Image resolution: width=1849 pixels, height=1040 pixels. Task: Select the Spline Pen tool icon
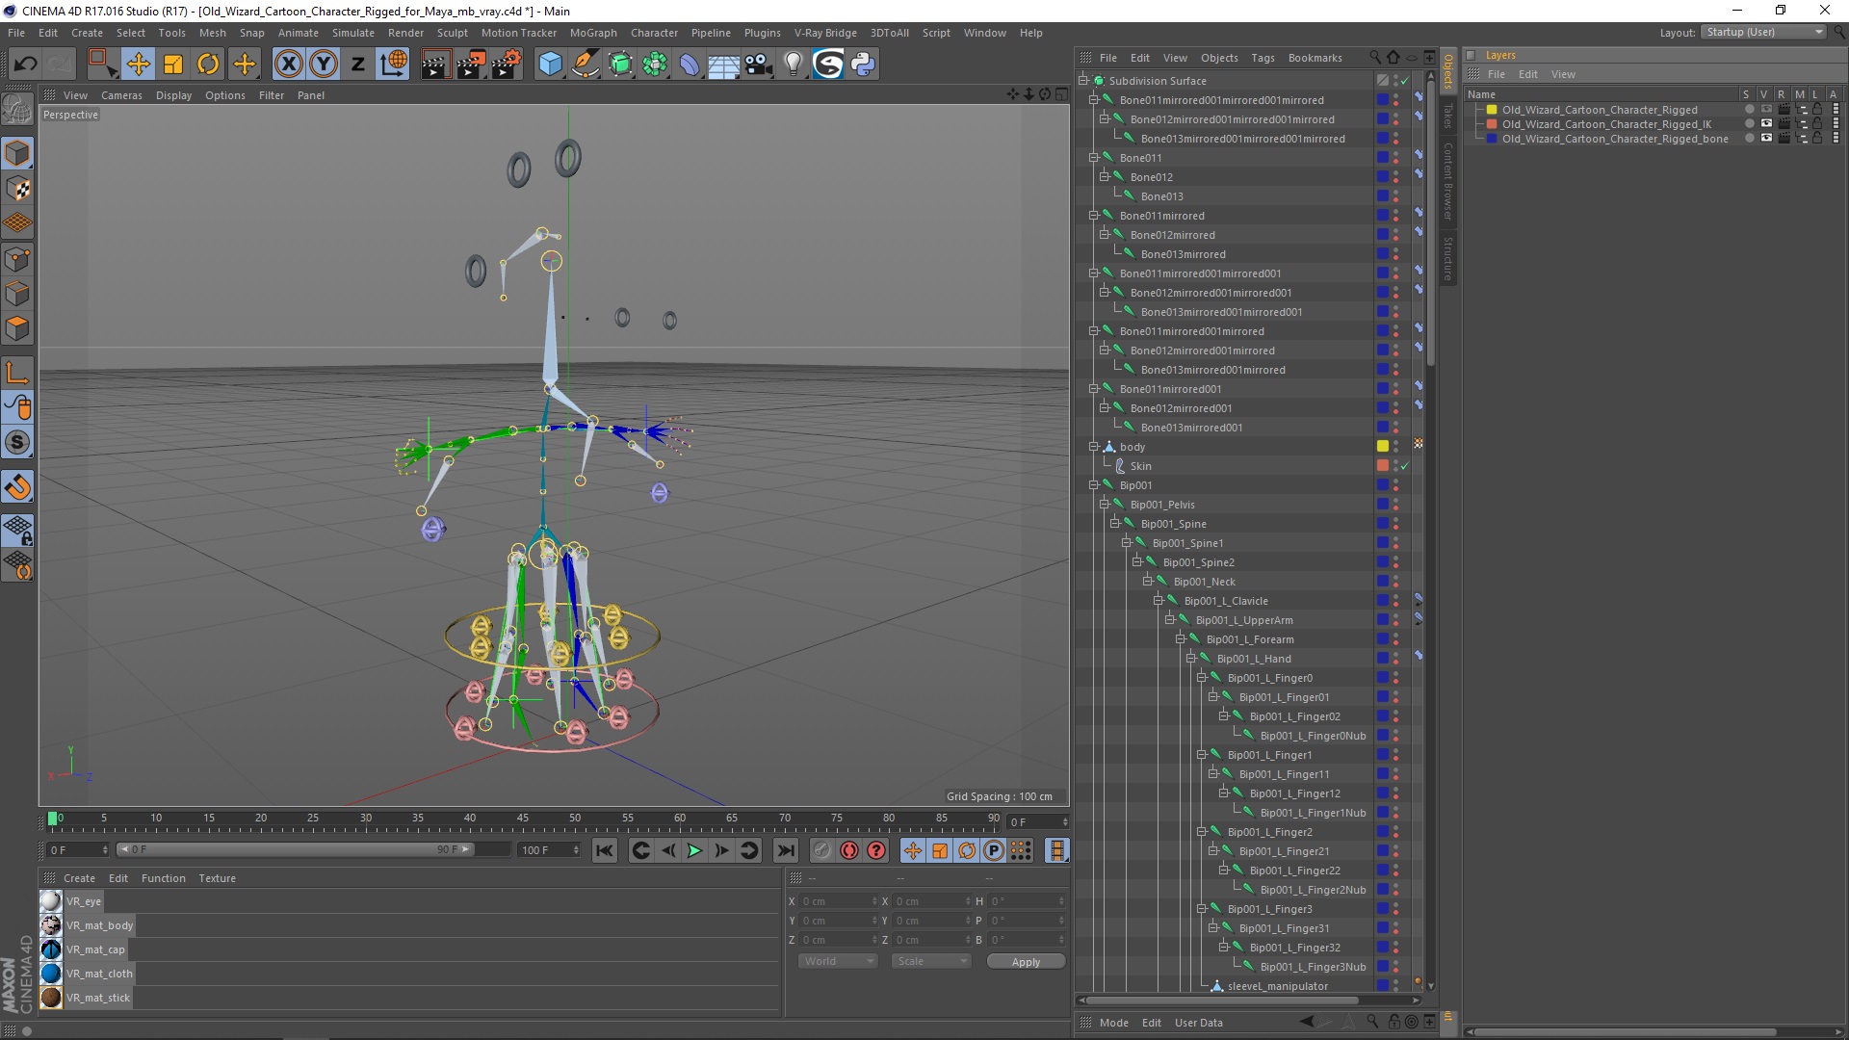[x=586, y=65]
